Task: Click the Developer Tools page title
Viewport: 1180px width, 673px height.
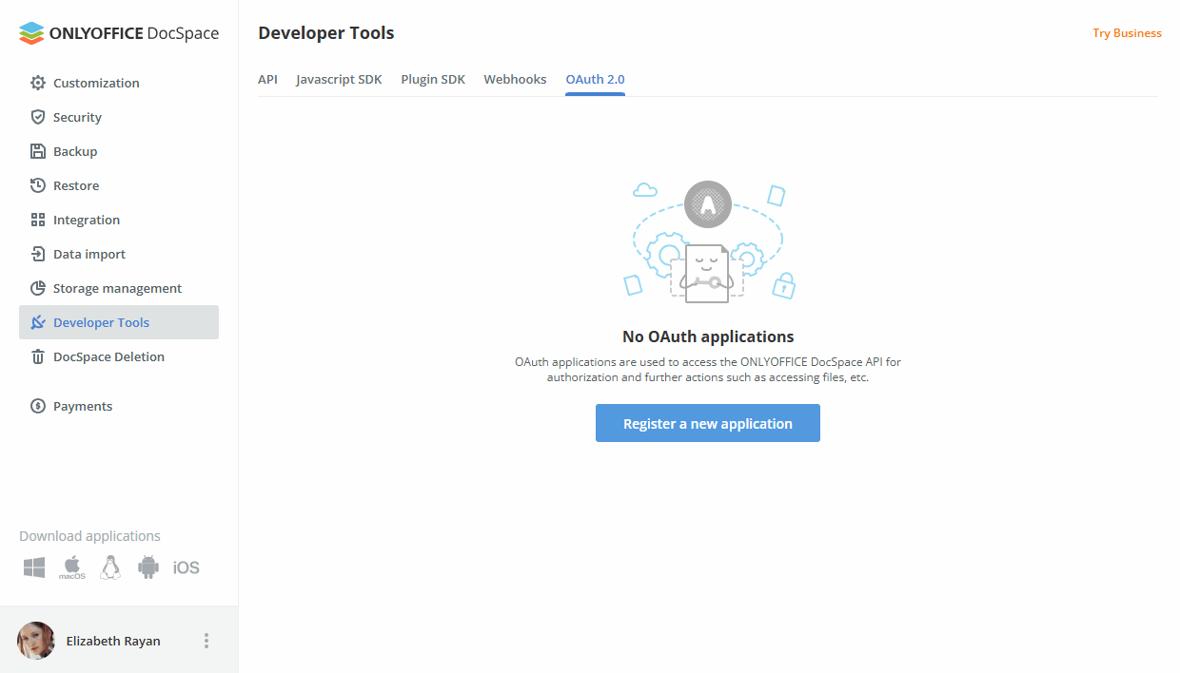Action: pos(326,33)
